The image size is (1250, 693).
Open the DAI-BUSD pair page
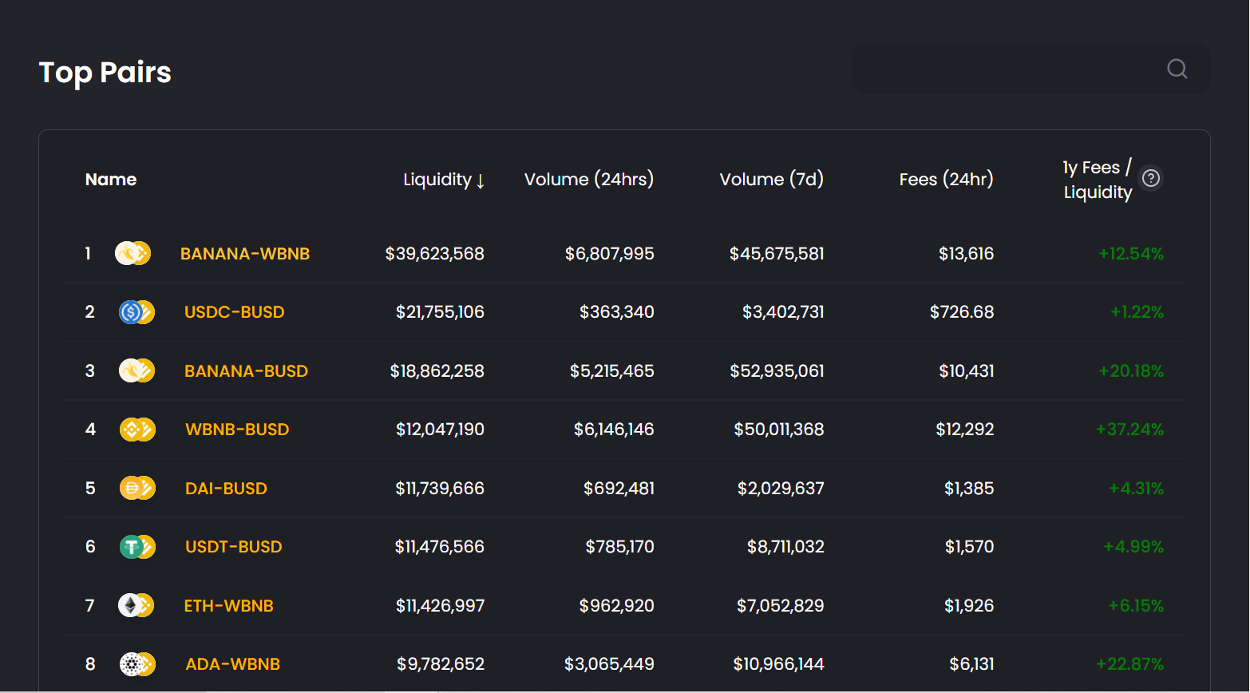tap(226, 489)
